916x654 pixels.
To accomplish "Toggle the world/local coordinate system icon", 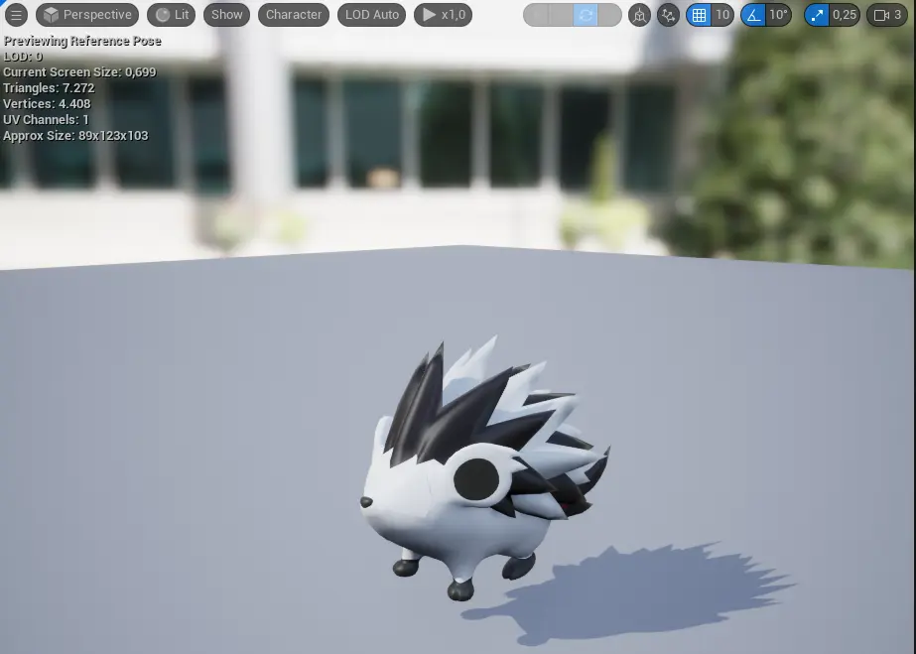I will tap(640, 15).
